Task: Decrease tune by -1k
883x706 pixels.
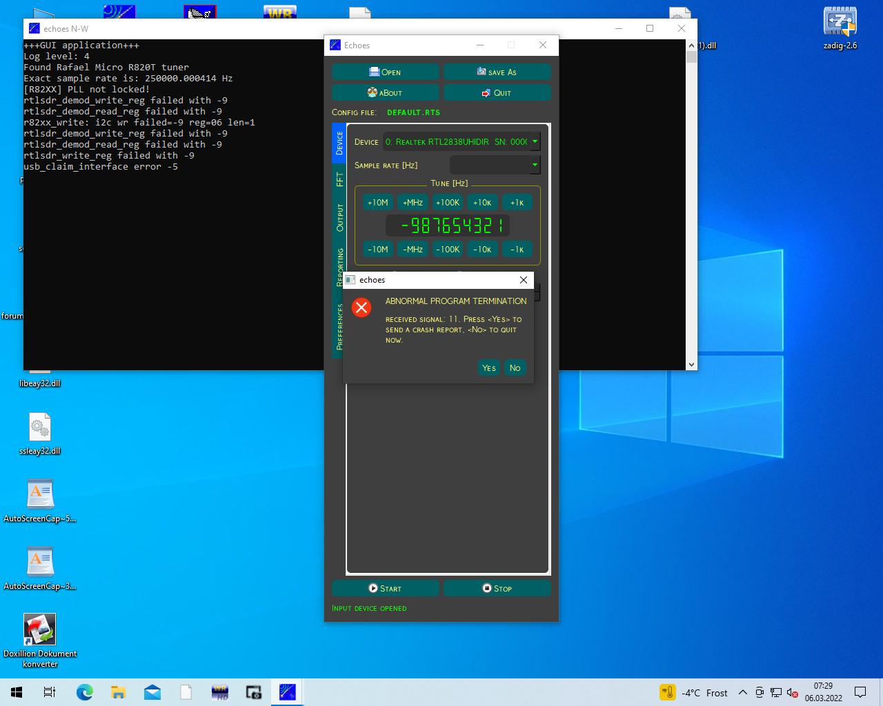Action: (517, 250)
